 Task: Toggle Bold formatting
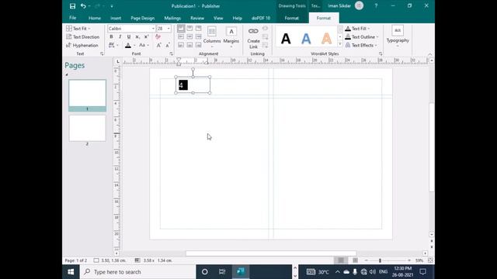pos(111,37)
